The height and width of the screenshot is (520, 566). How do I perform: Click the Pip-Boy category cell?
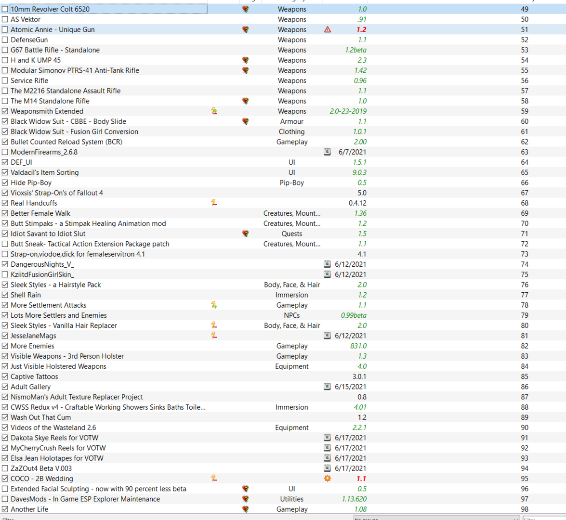[x=291, y=182]
